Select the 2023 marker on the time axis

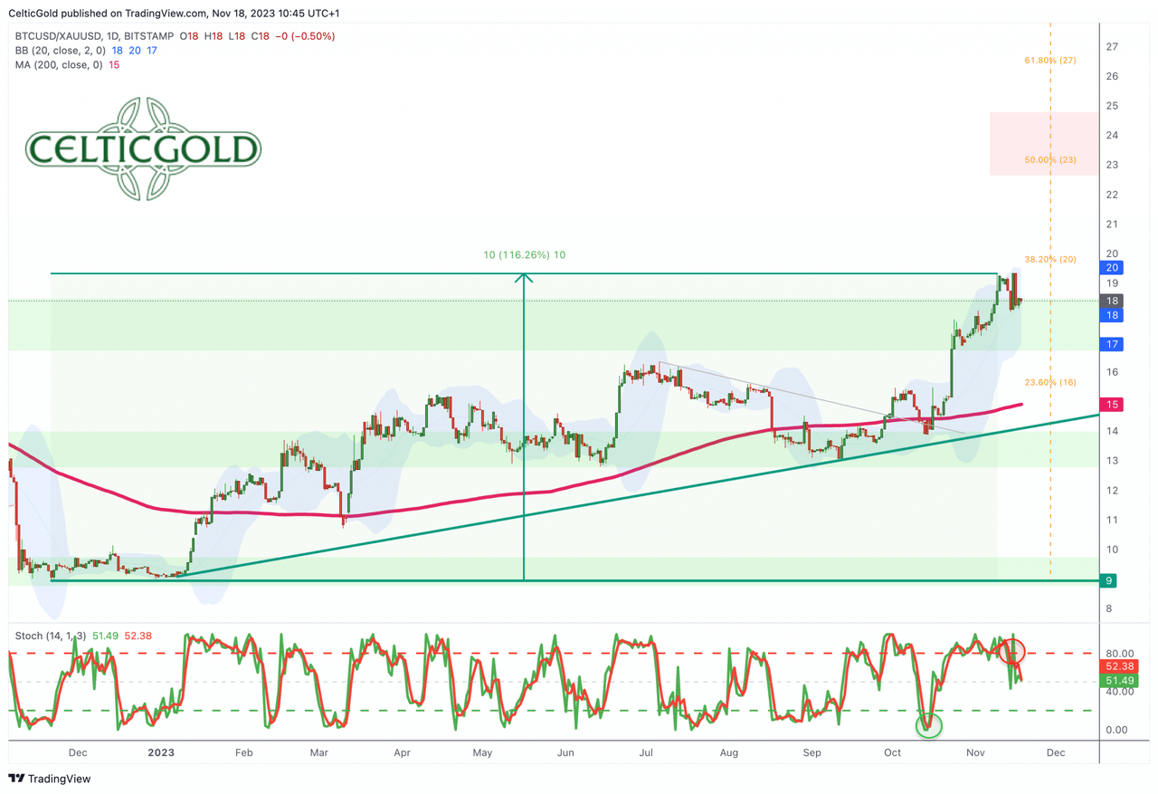[x=160, y=752]
